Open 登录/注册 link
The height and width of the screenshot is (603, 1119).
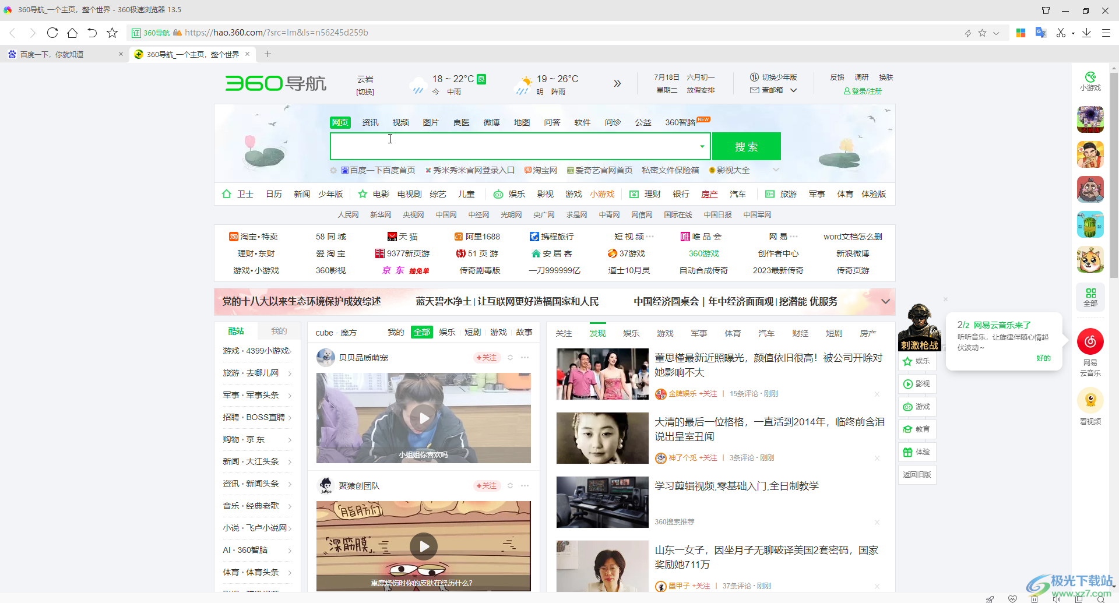(x=863, y=91)
